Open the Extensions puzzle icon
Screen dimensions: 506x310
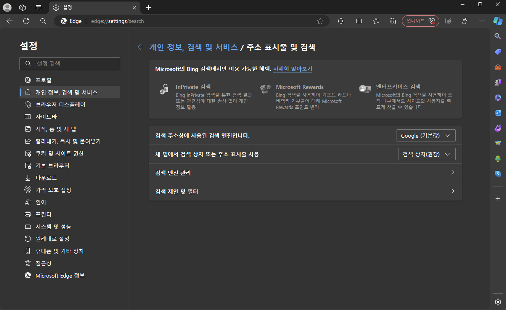[x=341, y=21]
